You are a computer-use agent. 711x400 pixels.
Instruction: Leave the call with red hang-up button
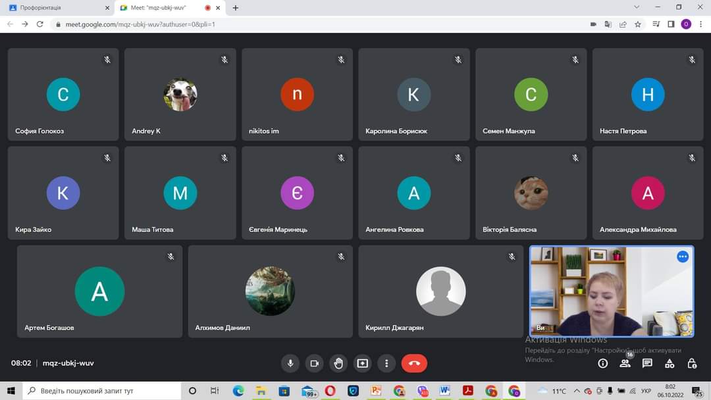(x=414, y=363)
